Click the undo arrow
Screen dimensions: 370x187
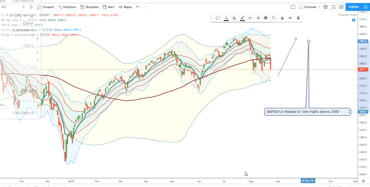[x=137, y=7]
